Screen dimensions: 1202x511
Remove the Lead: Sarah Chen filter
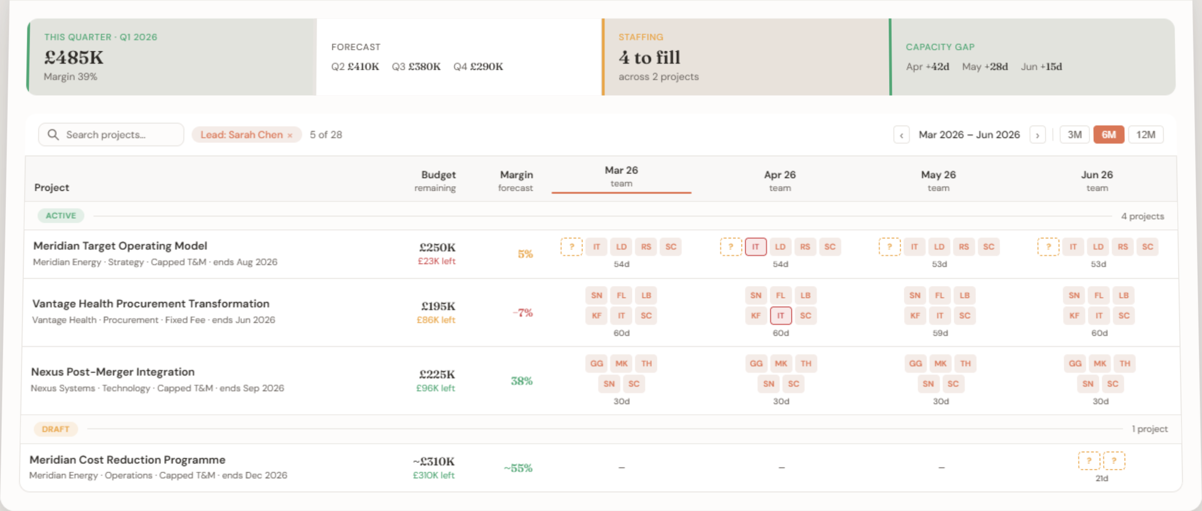coord(290,135)
